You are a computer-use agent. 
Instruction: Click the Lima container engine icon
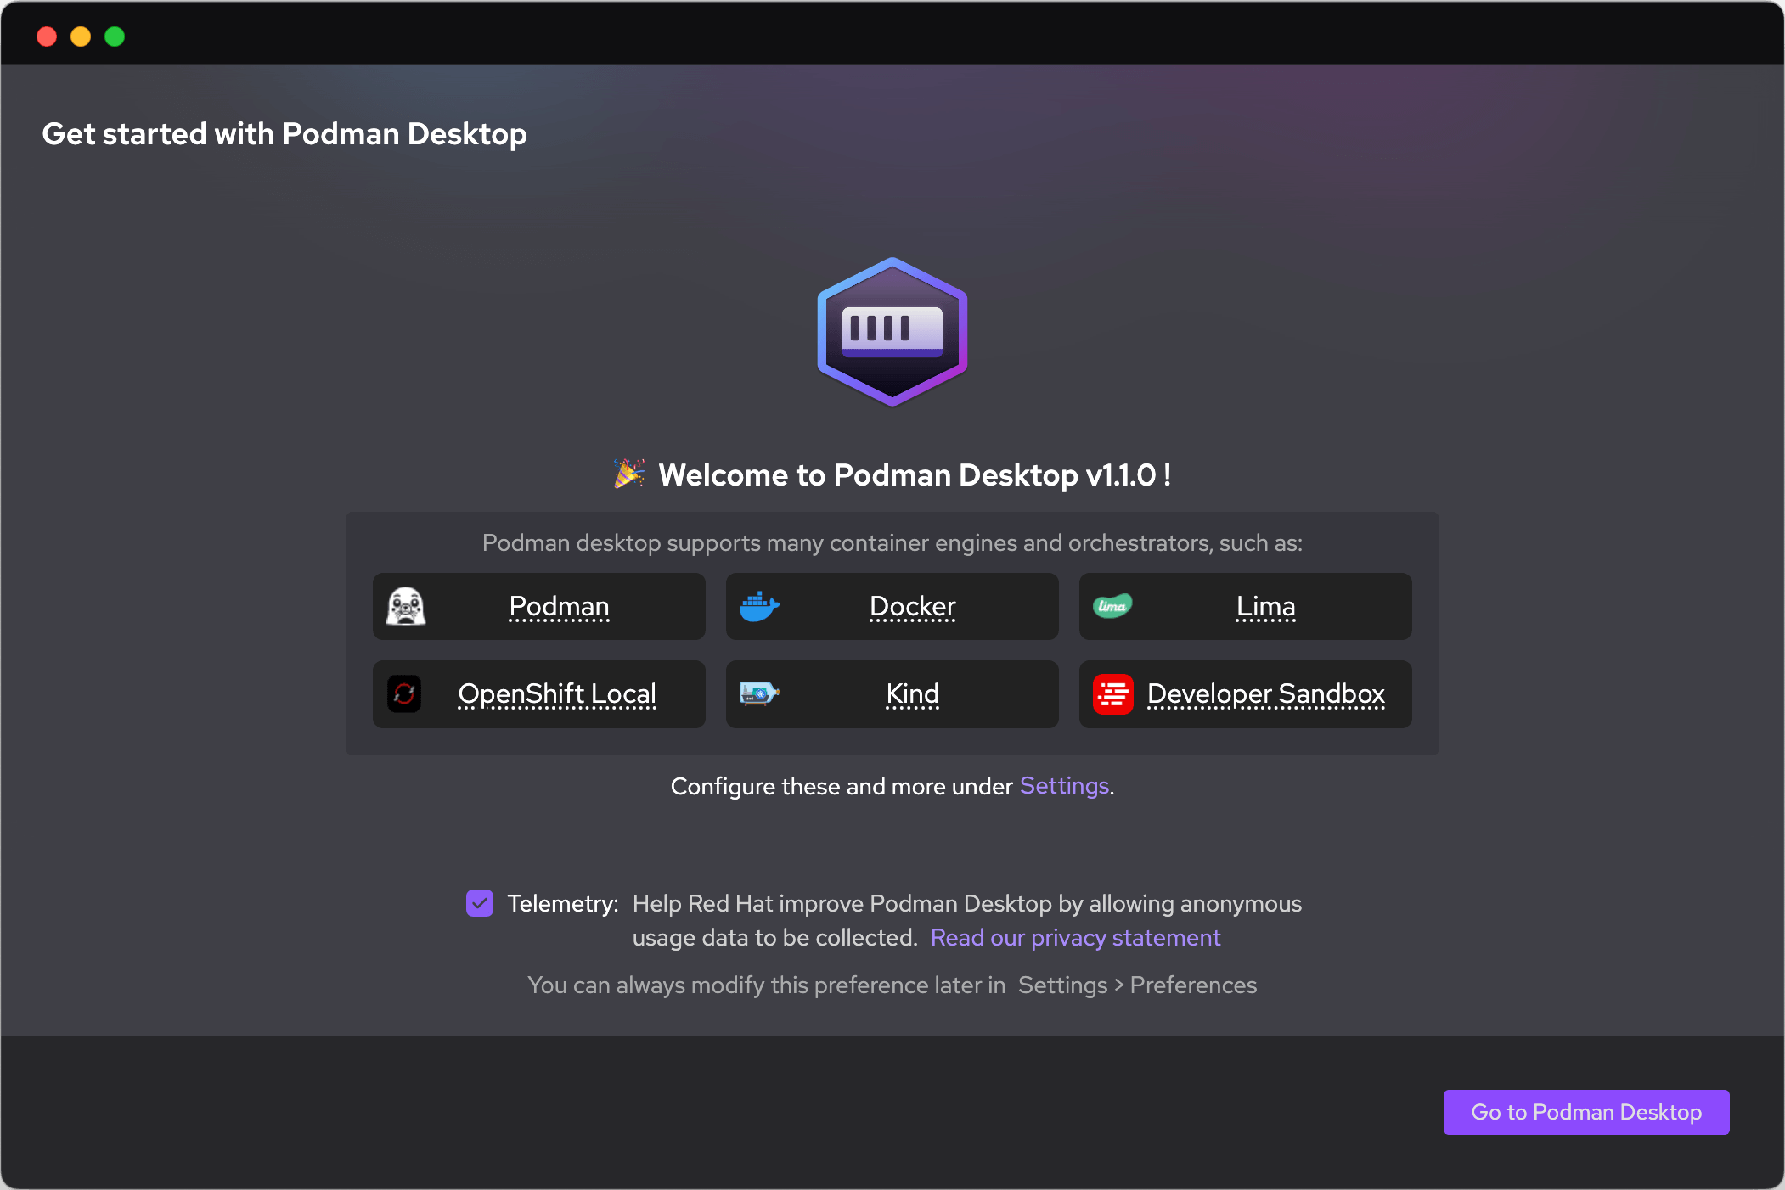[1112, 606]
